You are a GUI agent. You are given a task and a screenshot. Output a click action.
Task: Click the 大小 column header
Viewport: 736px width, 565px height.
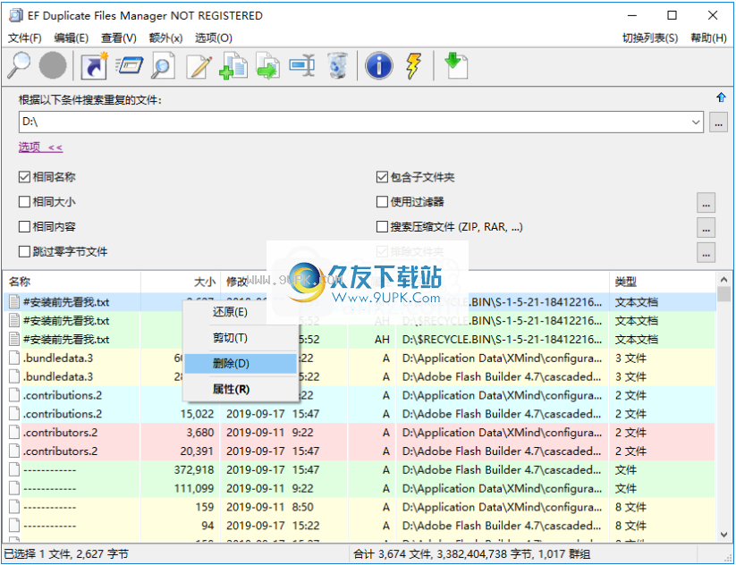tap(181, 282)
